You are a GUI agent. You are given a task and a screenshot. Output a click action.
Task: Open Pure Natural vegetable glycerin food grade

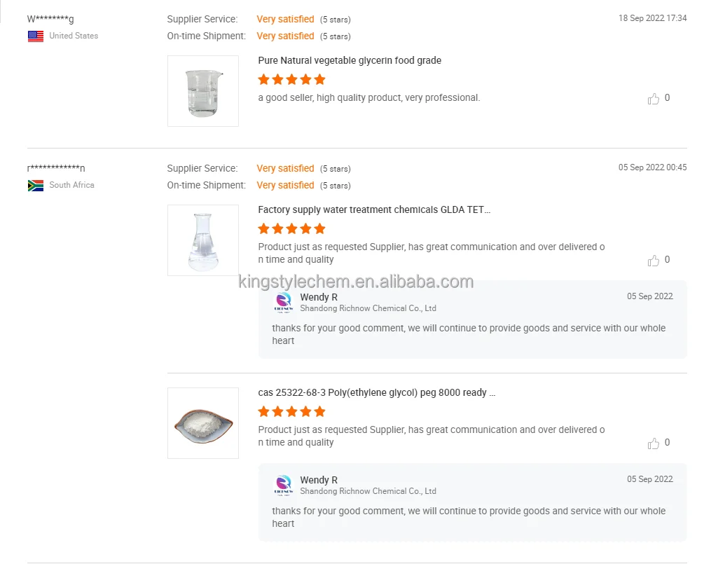point(350,61)
